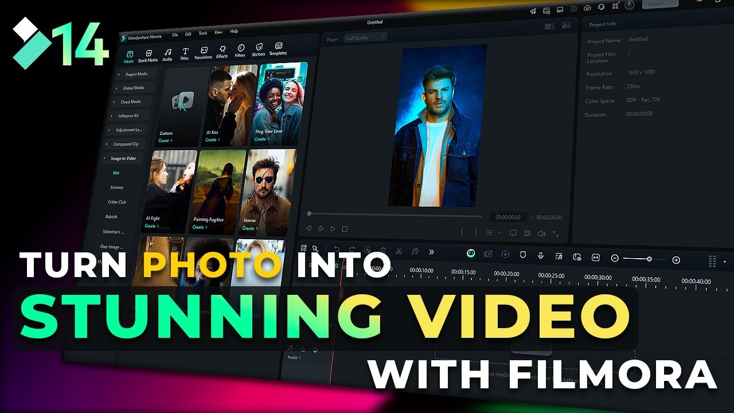734x413 pixels.
Task: Adjust the timeline zoom slider handle
Action: click(x=649, y=259)
